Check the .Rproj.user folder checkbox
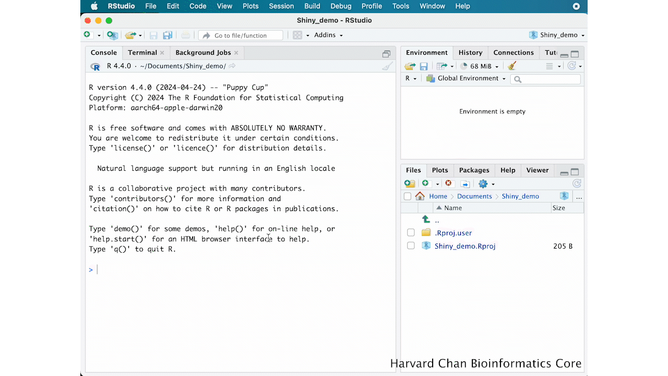 tap(411, 233)
